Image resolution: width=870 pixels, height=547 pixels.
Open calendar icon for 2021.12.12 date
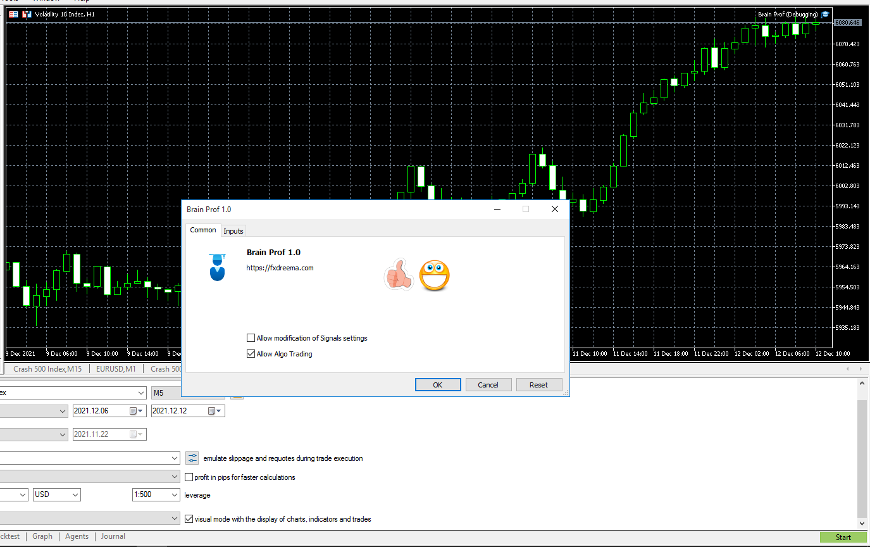[212, 411]
